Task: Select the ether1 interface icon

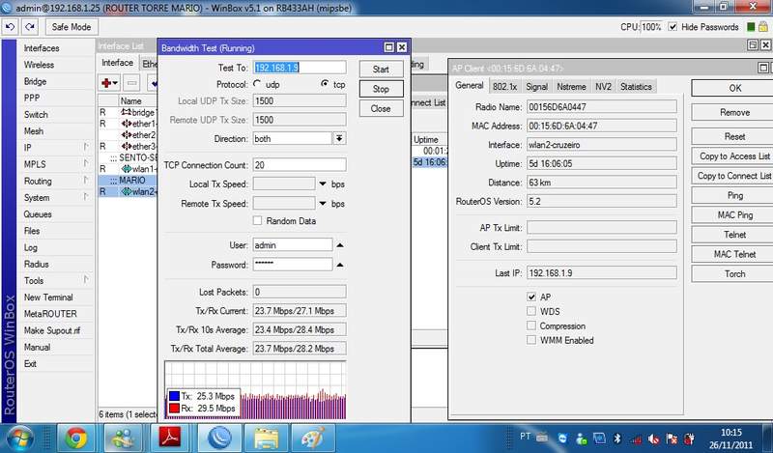Action: point(127,124)
